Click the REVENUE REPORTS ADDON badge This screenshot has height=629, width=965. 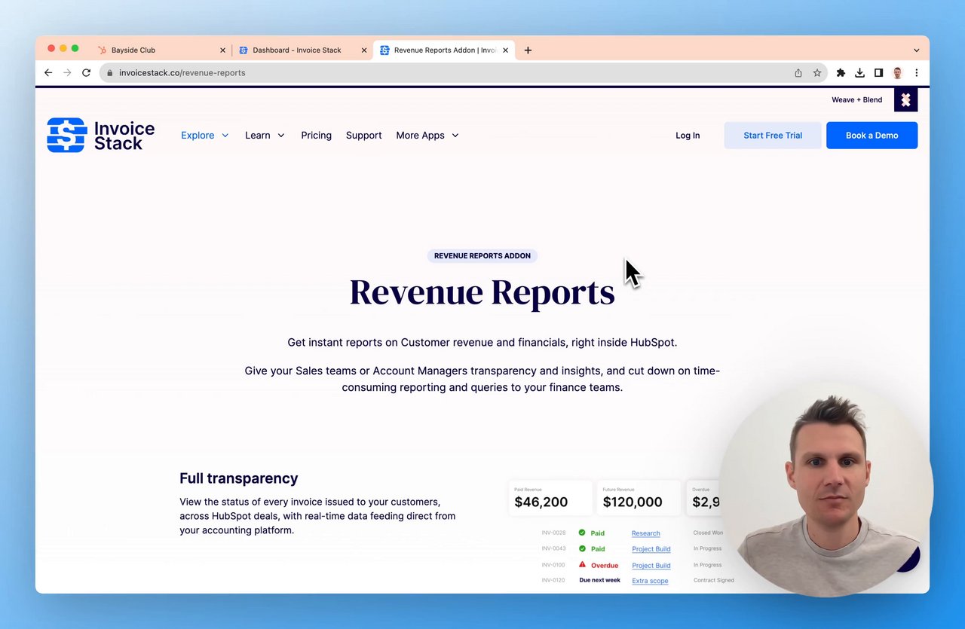(482, 256)
